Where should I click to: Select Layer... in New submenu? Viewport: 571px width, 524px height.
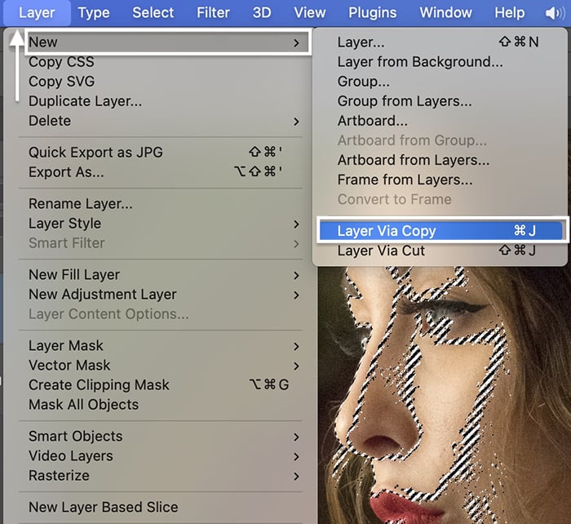click(440, 42)
